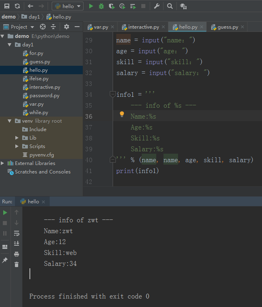
Task: Click the Run panel pause output icon
Action: coord(5,233)
